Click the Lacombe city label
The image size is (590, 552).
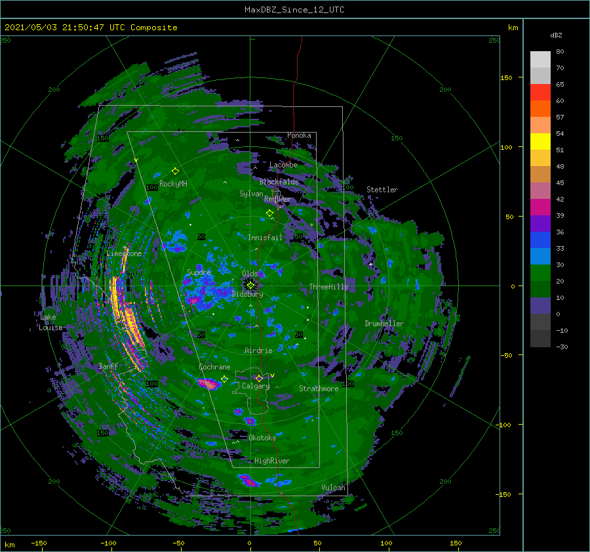pos(283,165)
